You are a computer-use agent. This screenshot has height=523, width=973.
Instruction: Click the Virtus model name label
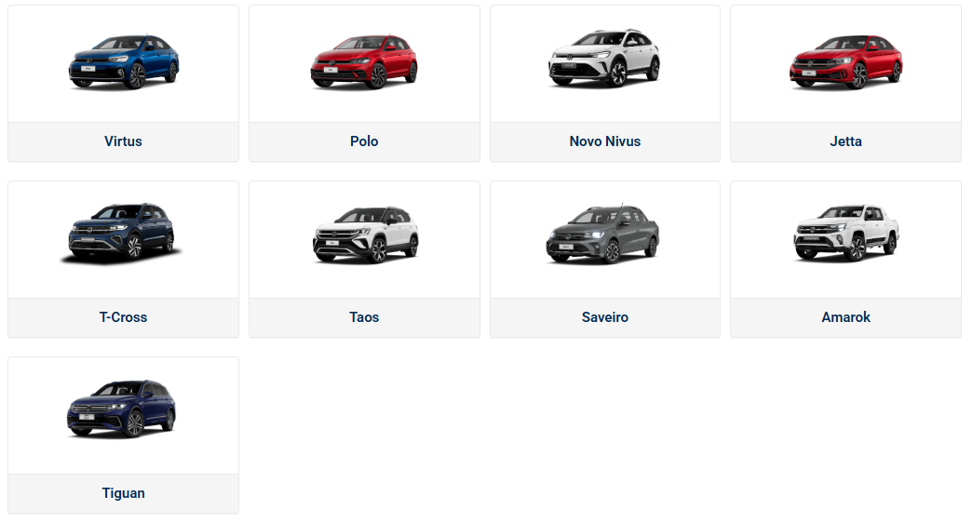pos(123,141)
